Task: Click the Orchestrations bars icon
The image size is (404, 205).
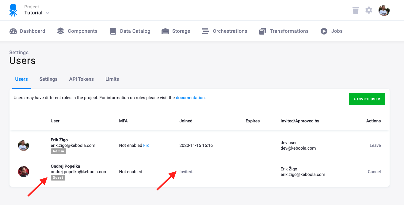Action: pyautogui.click(x=205, y=31)
